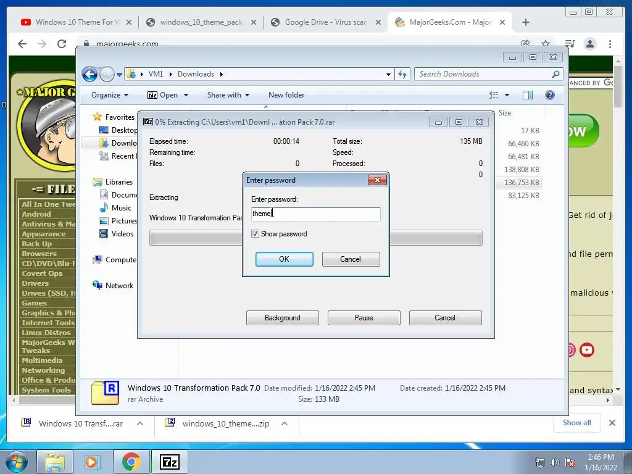Image resolution: width=632 pixels, height=474 pixels.
Task: Open the selected archive with 7-Zip
Action: tap(163, 95)
